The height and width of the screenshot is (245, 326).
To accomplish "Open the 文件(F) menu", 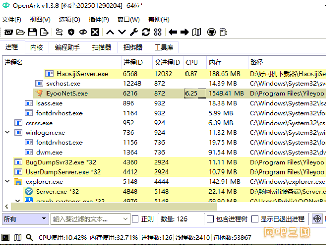I will point(11,20).
